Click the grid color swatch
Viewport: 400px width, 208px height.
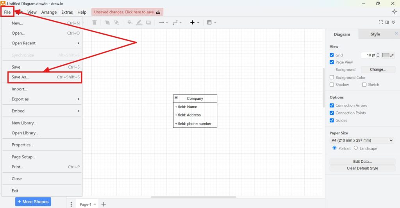coord(386,55)
